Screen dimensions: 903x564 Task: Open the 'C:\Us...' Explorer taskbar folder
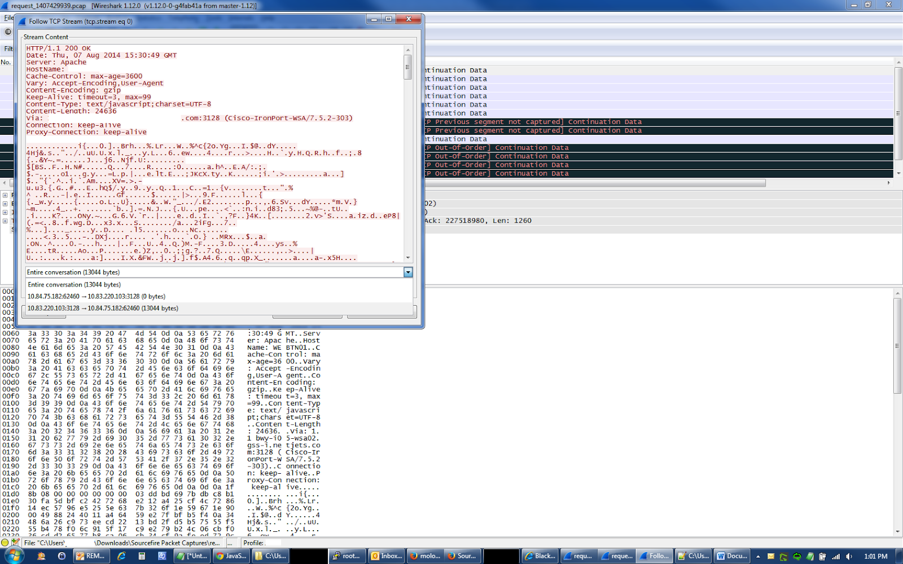pyautogui.click(x=271, y=556)
